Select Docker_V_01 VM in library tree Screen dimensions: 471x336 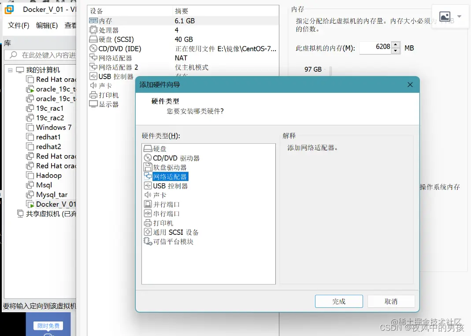tap(51, 204)
